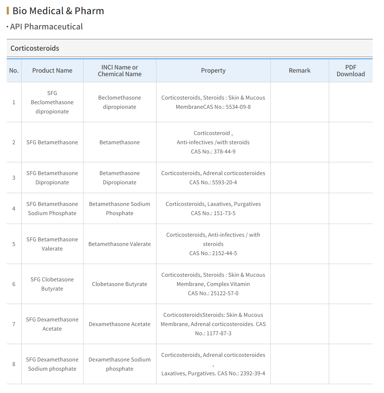Click the INCI Name or Chemical Name header
The image size is (384, 393).
(x=120, y=71)
